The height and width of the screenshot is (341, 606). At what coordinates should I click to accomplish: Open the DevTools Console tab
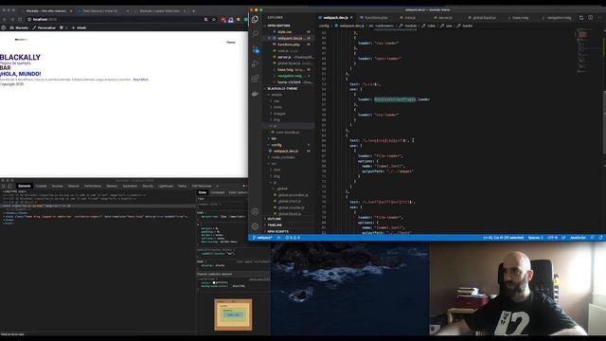tap(41, 186)
